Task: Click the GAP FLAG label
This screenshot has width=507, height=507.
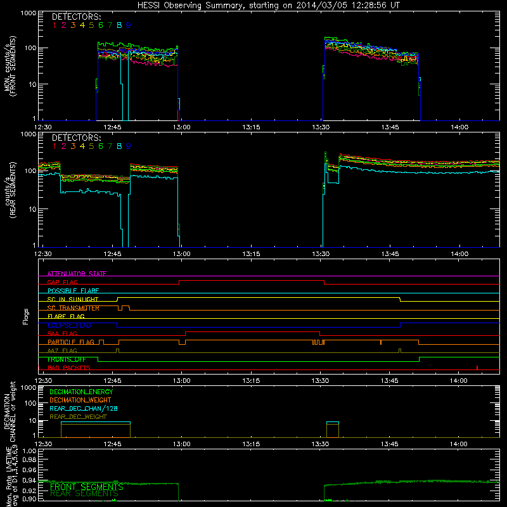Action: (x=62, y=282)
